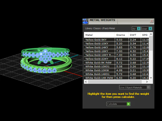Select the White Gold:10KW row
Viewport: 162px width, 121px height.
(116, 70)
